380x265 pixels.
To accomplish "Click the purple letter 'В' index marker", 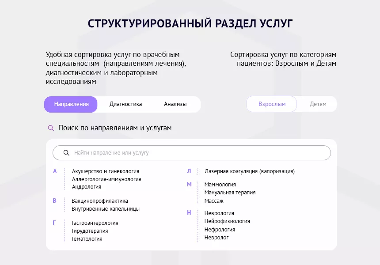I will 54,201.
